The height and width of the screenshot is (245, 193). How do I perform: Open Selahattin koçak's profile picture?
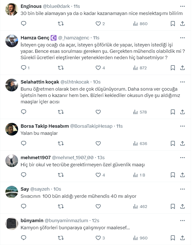tap(11, 85)
